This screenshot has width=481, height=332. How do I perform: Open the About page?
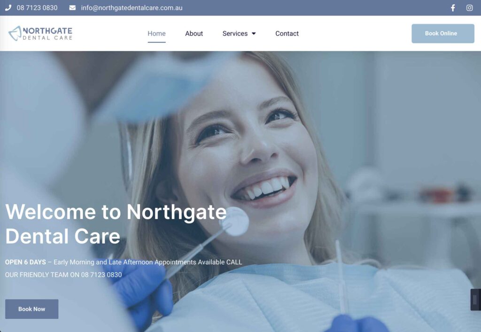194,33
